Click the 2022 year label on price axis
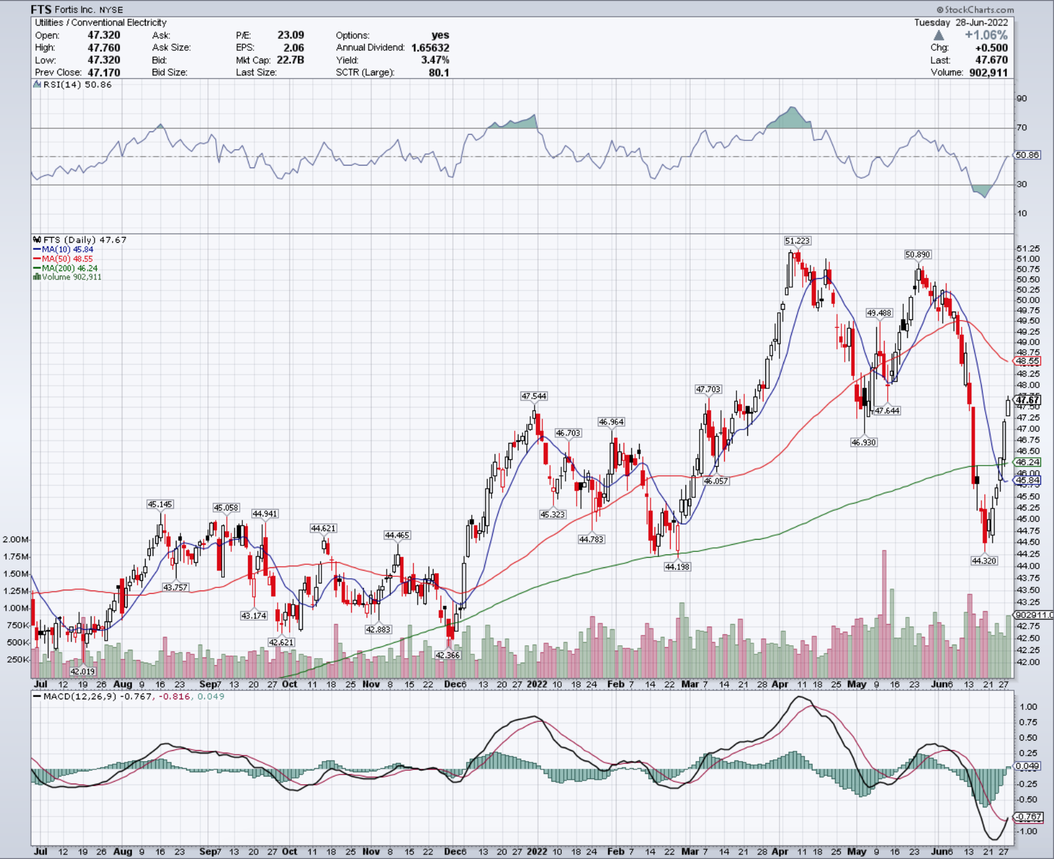This screenshot has width=1054, height=859. click(x=537, y=684)
